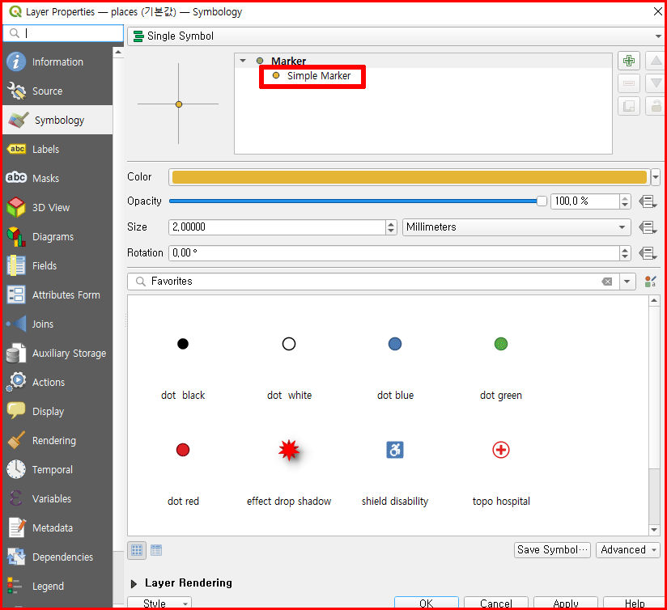Click the Auxiliary Storage sidebar icon

coord(16,354)
